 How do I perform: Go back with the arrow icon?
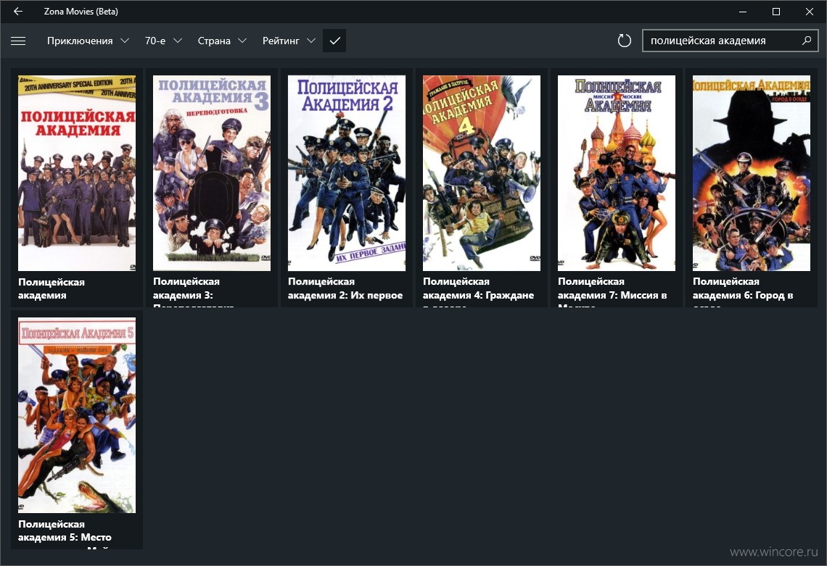pos(18,11)
